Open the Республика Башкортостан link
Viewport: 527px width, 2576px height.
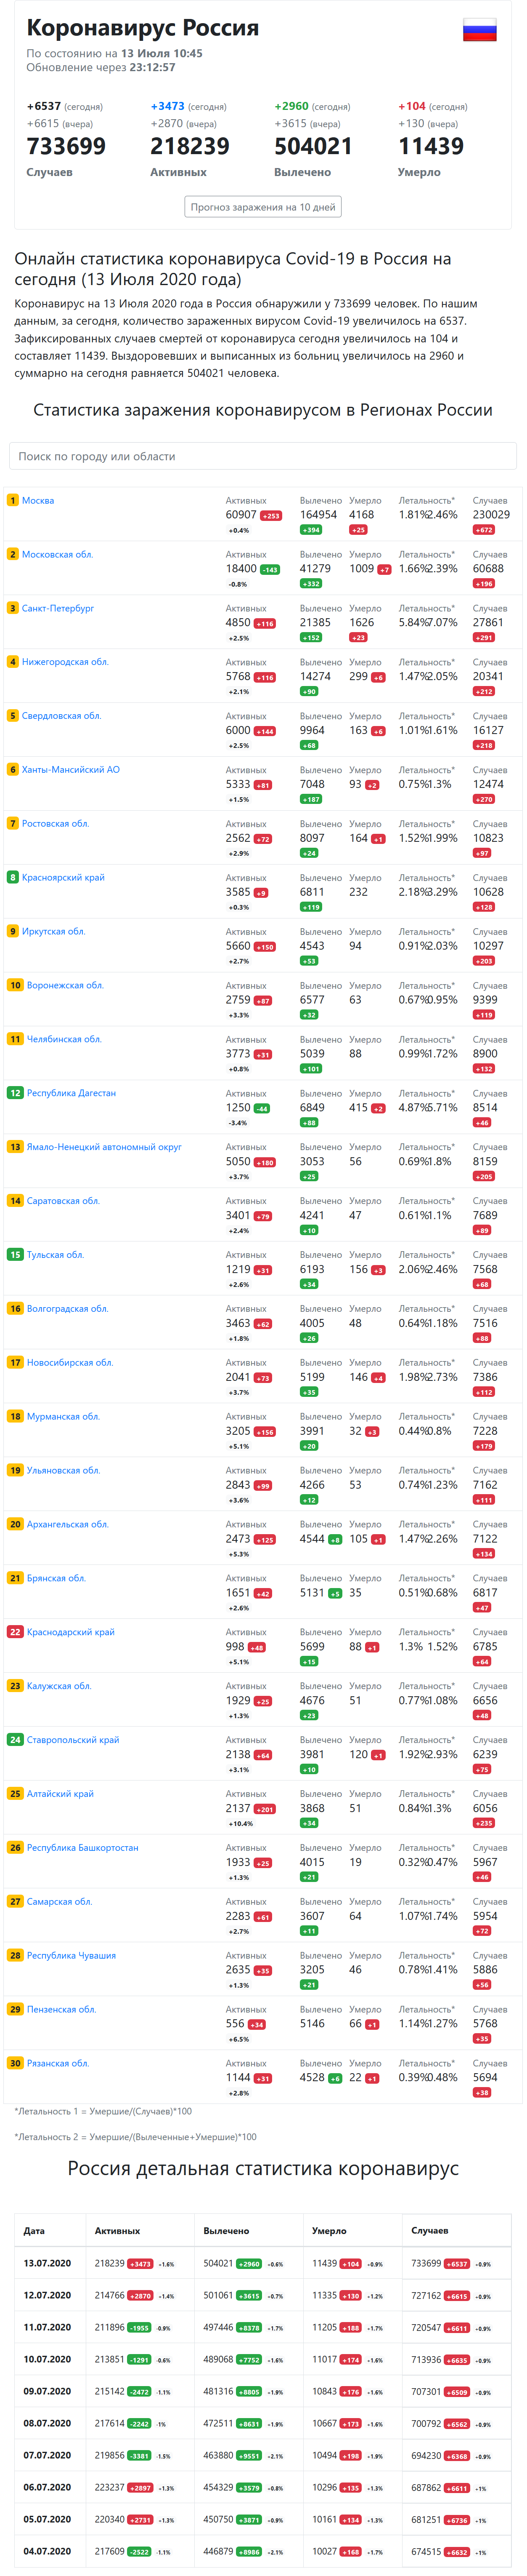(x=83, y=1848)
